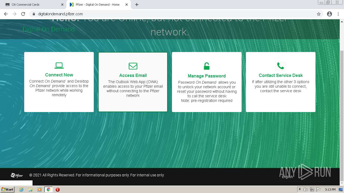View site security info via padlock icon
This screenshot has width=344, height=193.
pyautogui.click(x=34, y=14)
